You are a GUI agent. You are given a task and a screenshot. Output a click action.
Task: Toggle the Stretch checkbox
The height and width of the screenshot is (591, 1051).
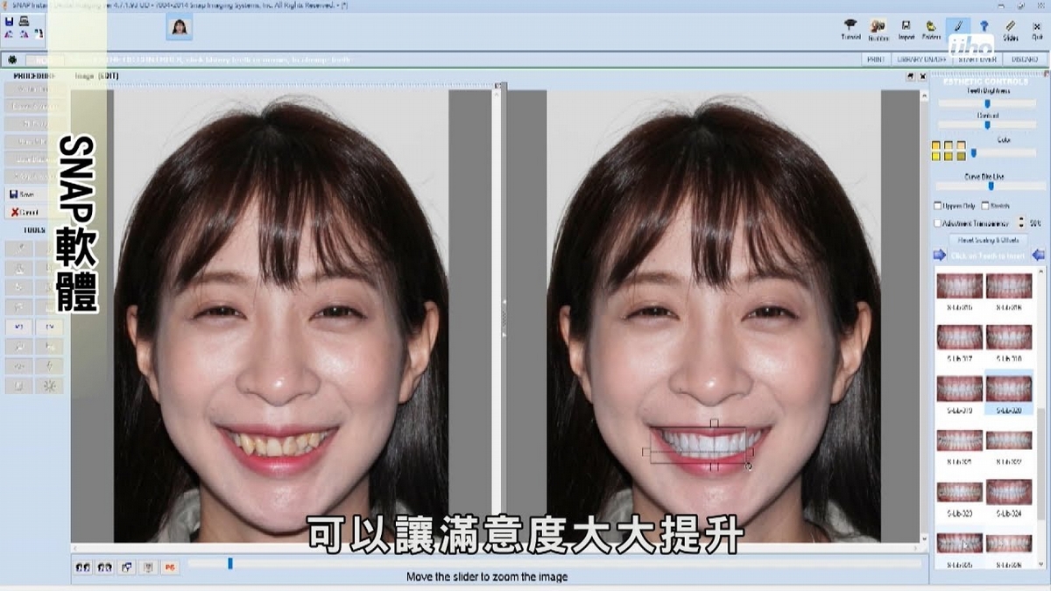coord(984,206)
